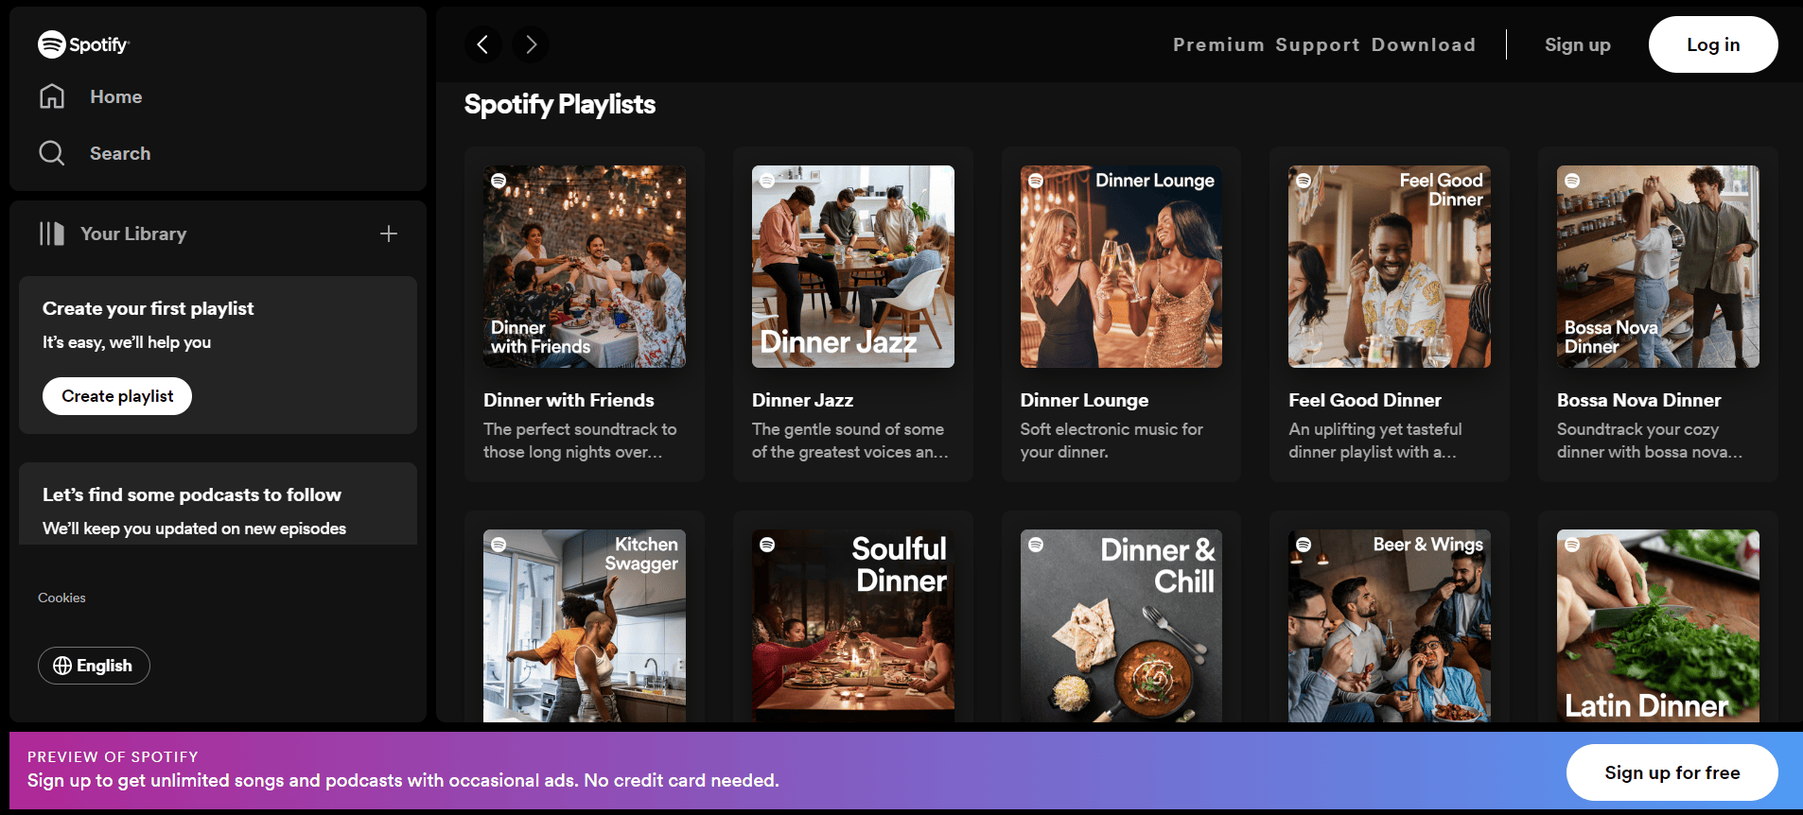Collapse Your Library using its icon
The width and height of the screenshot is (1803, 815).
tap(52, 234)
